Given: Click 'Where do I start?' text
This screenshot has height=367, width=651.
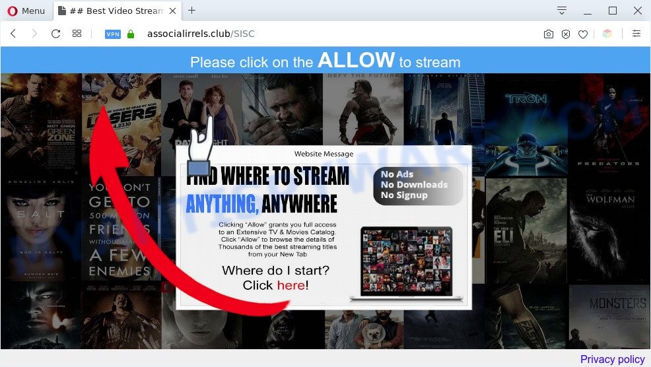Looking at the screenshot, I should click(x=276, y=270).
